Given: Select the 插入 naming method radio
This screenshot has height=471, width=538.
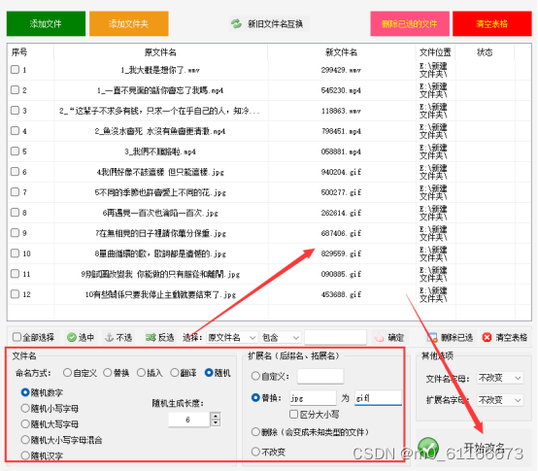Looking at the screenshot, I should pos(141,373).
